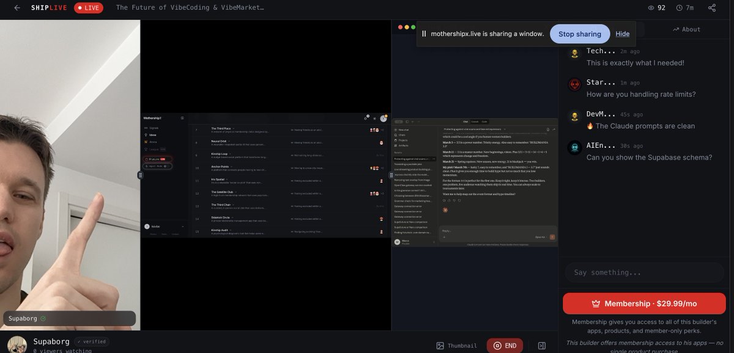Click orange send button in Claude window
The width and height of the screenshot is (734, 353).
pos(552,236)
